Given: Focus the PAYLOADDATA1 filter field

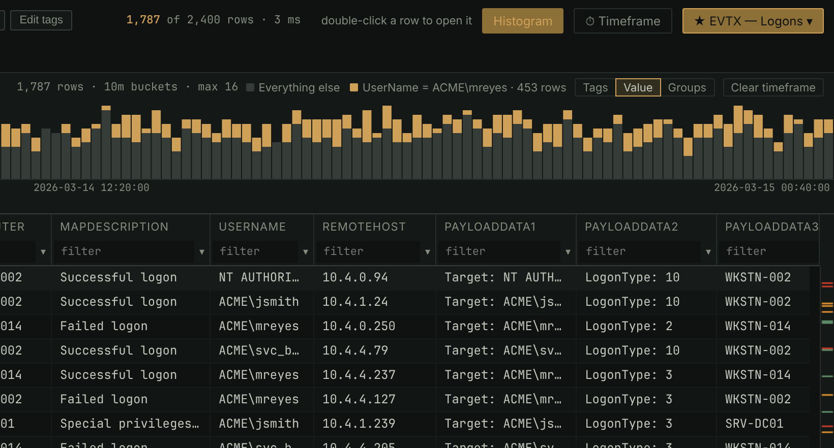Looking at the screenshot, I should point(499,251).
